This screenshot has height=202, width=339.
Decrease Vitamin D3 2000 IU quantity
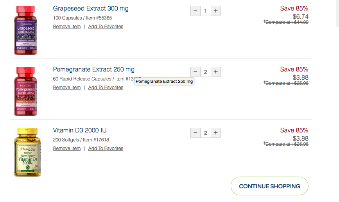196,133
